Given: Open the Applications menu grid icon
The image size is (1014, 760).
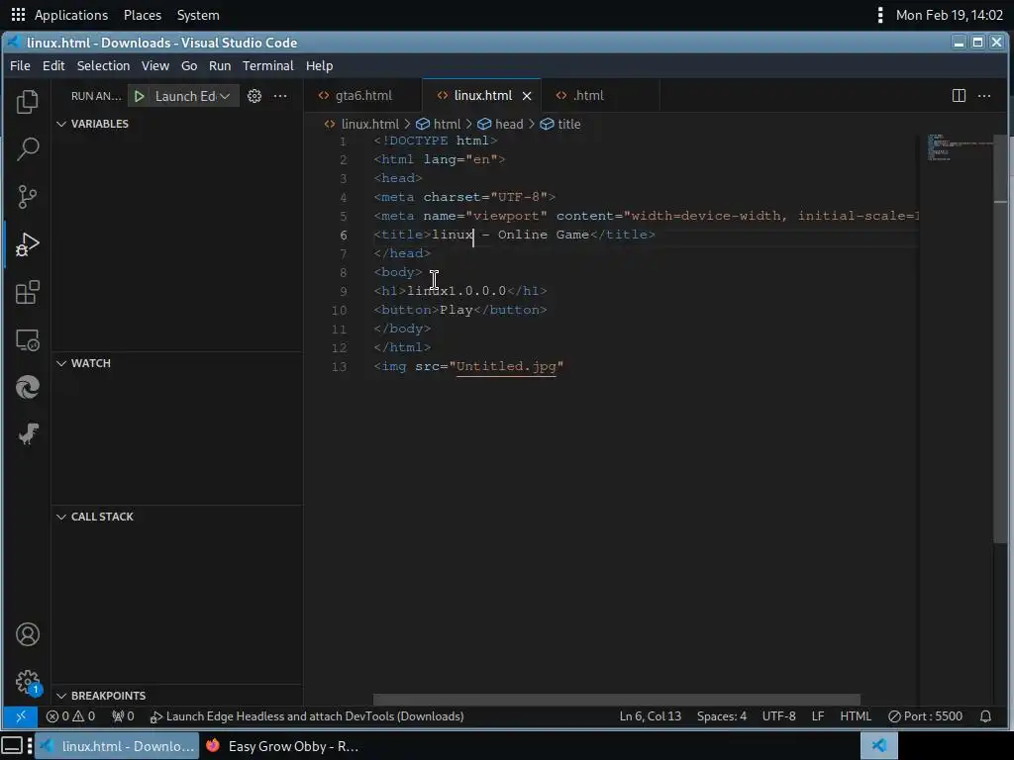Looking at the screenshot, I should click(18, 14).
